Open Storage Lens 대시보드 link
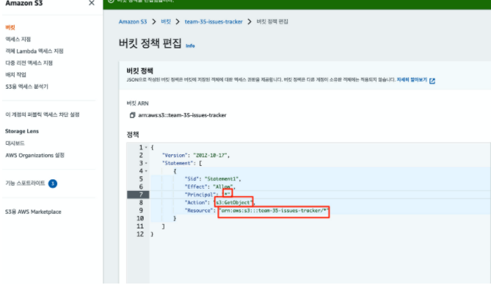 click(15, 143)
